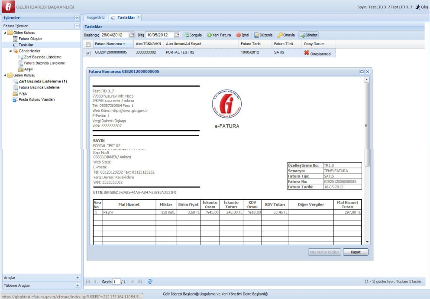Open Zarf Bazında Listeleme under Gönderilenler
The width and height of the screenshot is (430, 299).
43,57
